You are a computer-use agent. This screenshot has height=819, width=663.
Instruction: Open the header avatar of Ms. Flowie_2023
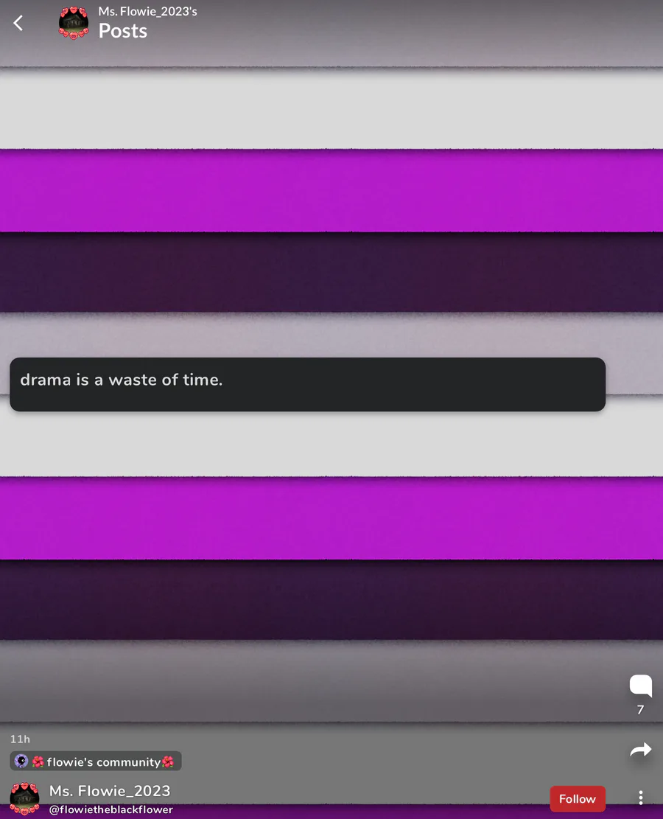tap(74, 23)
